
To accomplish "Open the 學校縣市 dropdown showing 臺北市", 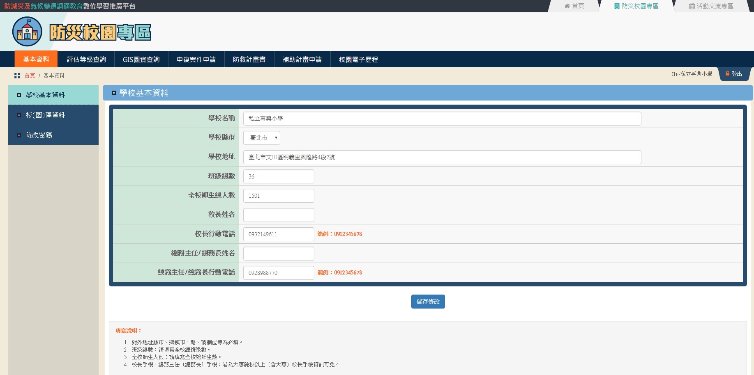I will (262, 138).
